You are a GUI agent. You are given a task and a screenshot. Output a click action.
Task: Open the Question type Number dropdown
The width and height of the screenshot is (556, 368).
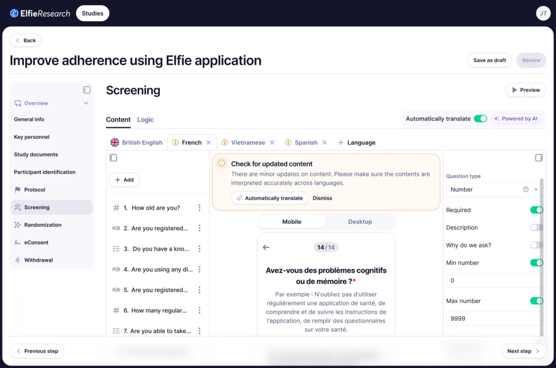click(493, 189)
